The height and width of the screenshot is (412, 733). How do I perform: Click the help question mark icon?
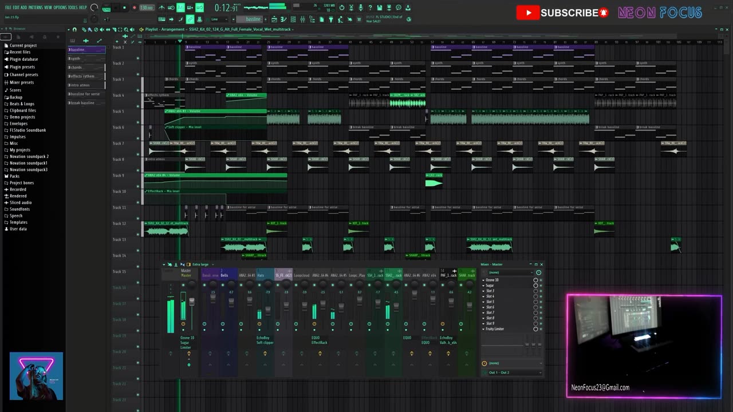tap(370, 7)
